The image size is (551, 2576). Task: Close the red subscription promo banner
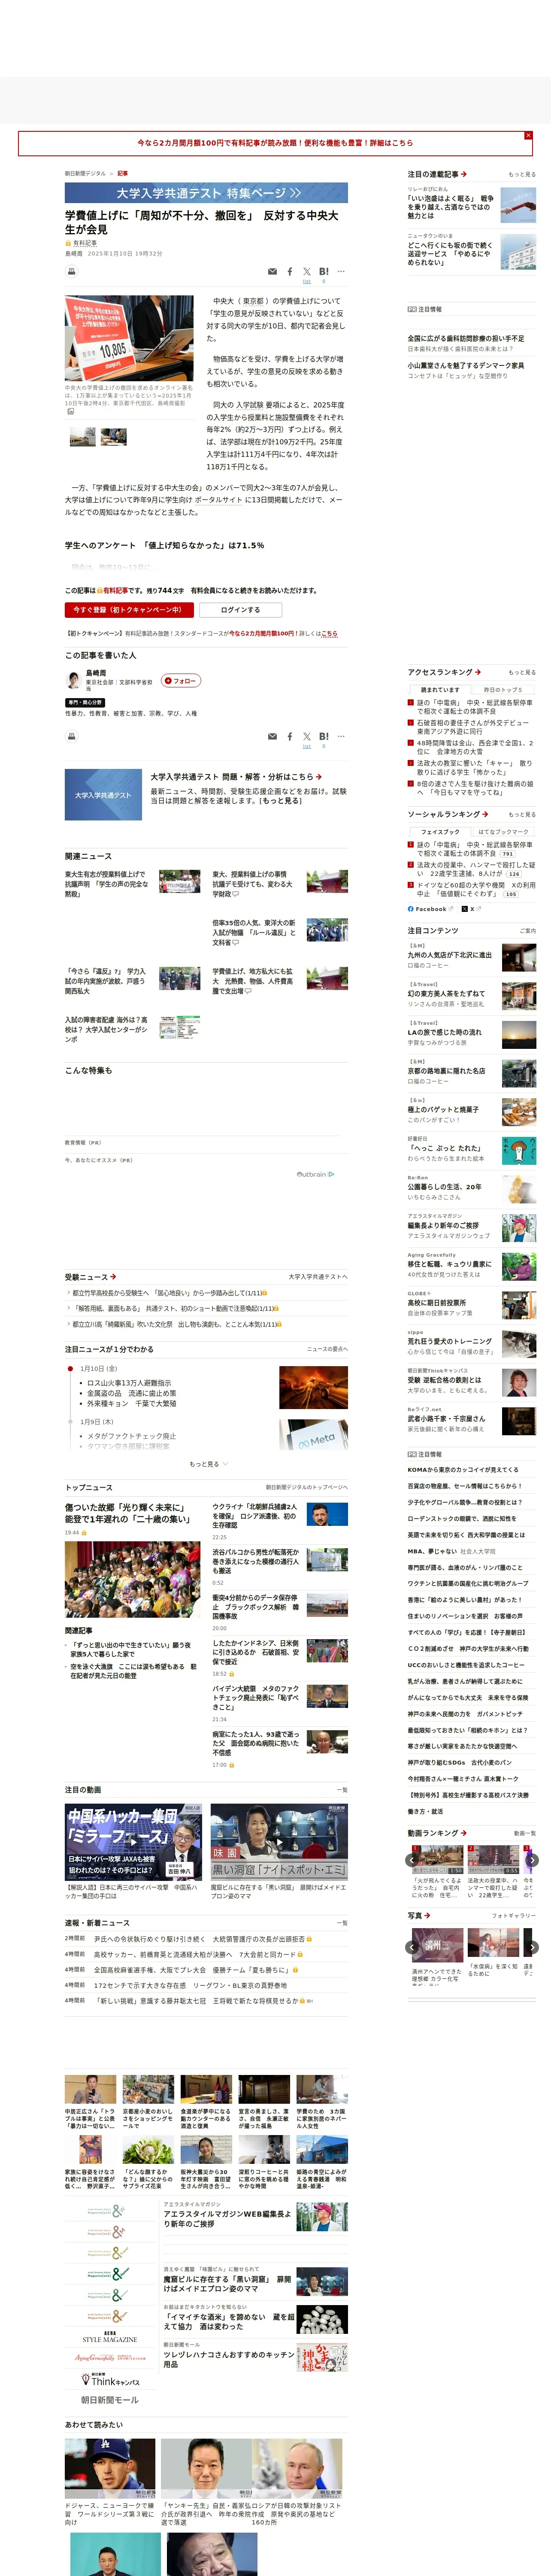[x=528, y=135]
